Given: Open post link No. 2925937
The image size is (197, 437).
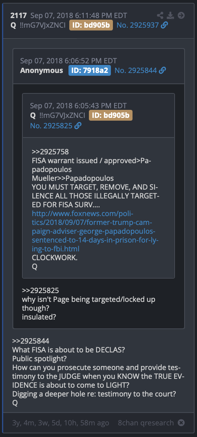Looking at the screenshot, I should [138, 25].
